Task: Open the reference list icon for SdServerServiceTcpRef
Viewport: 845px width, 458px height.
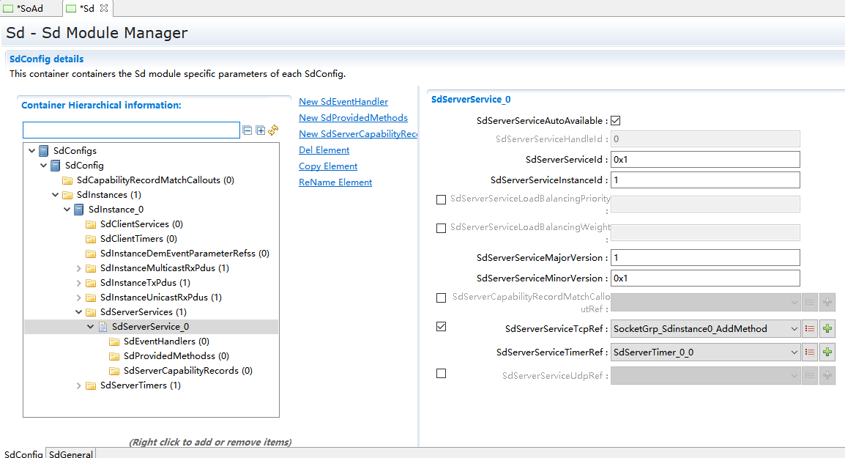Action: [x=810, y=329]
